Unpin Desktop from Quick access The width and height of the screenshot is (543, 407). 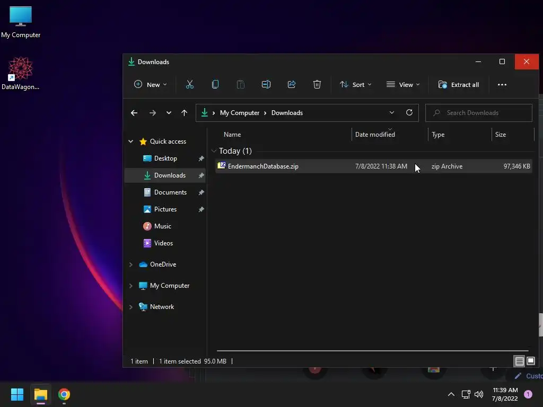[201, 158]
